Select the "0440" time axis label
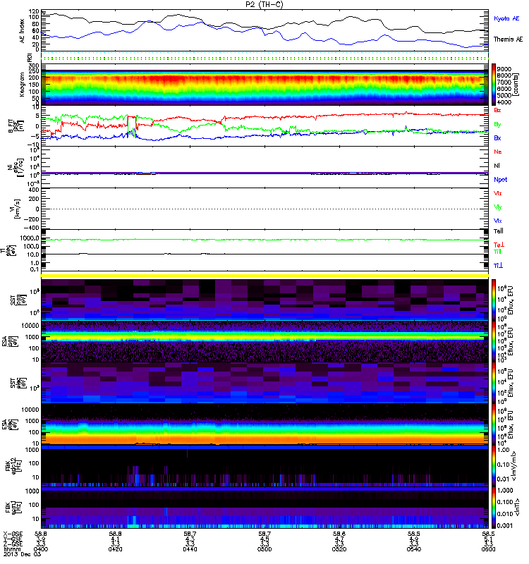Image resolution: width=529 pixels, height=564 pixels. (x=190, y=549)
